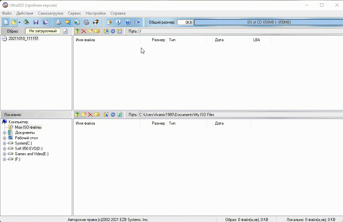Image resolution: width=343 pixels, height=222 pixels.
Task: Sort image list by Дата column
Action: point(232,40)
